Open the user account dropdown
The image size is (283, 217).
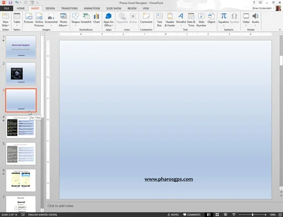274,8
